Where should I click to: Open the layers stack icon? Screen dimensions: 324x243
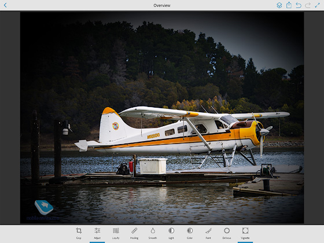[x=279, y=5]
